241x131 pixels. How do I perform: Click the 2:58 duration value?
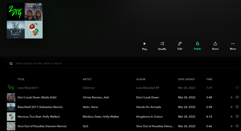tap(209, 107)
